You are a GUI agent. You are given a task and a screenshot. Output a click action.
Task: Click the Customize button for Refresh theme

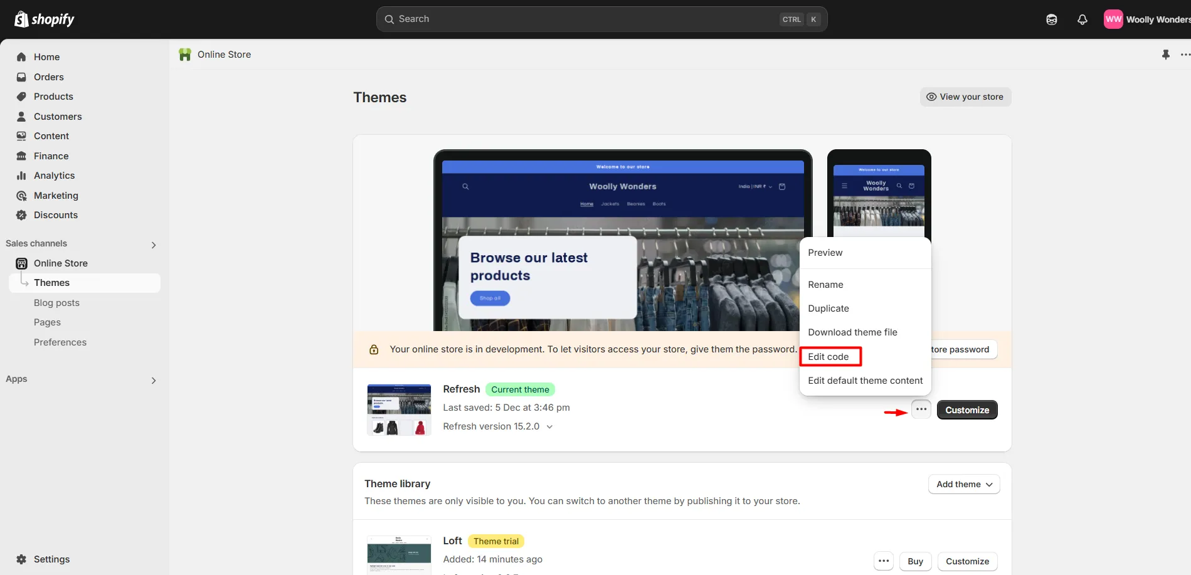tap(966, 410)
